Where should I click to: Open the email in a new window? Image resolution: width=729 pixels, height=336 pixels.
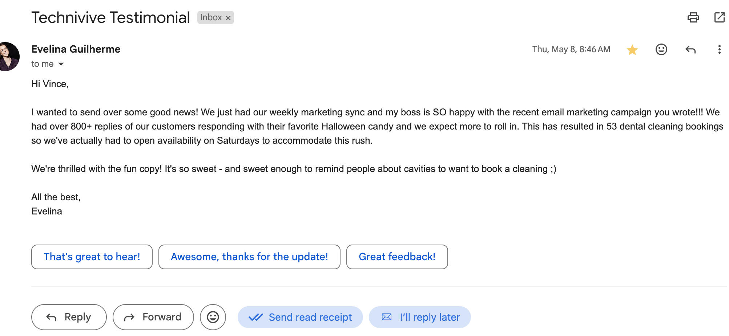[719, 17]
